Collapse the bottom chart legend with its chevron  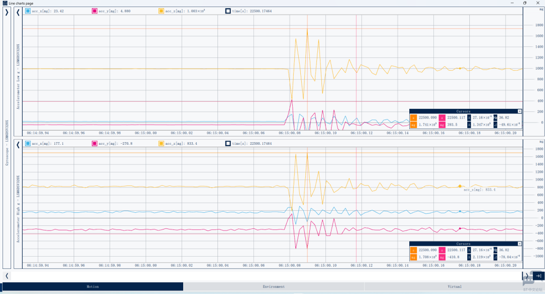pos(18,145)
